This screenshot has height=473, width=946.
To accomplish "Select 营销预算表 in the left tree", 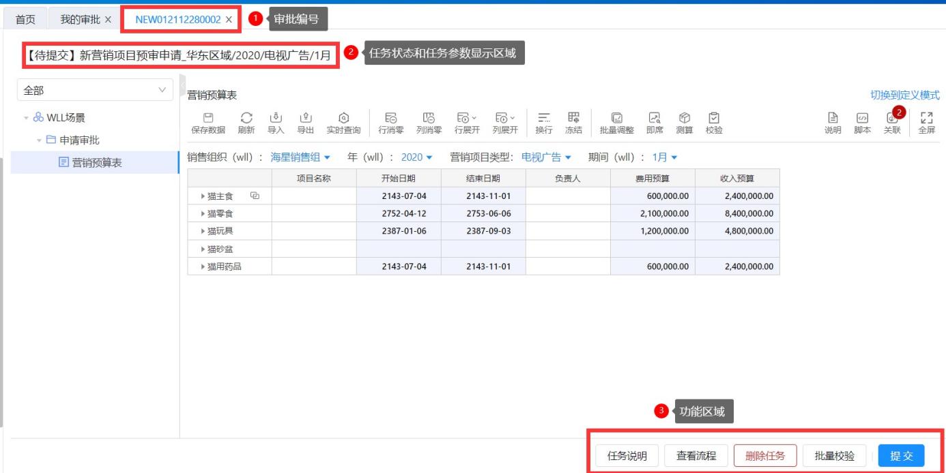I will tap(97, 162).
